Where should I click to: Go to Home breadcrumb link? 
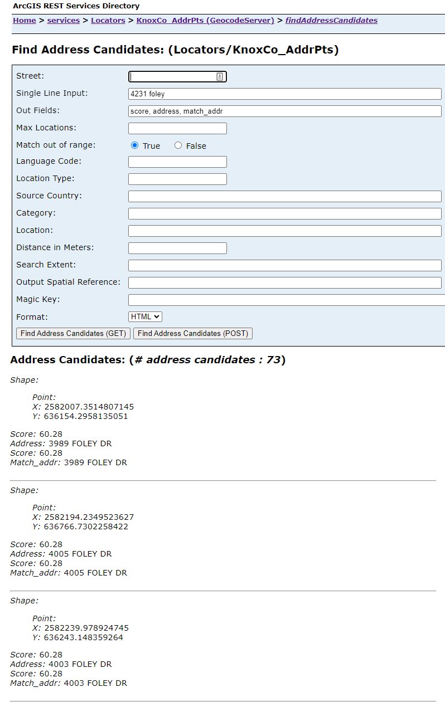click(25, 21)
